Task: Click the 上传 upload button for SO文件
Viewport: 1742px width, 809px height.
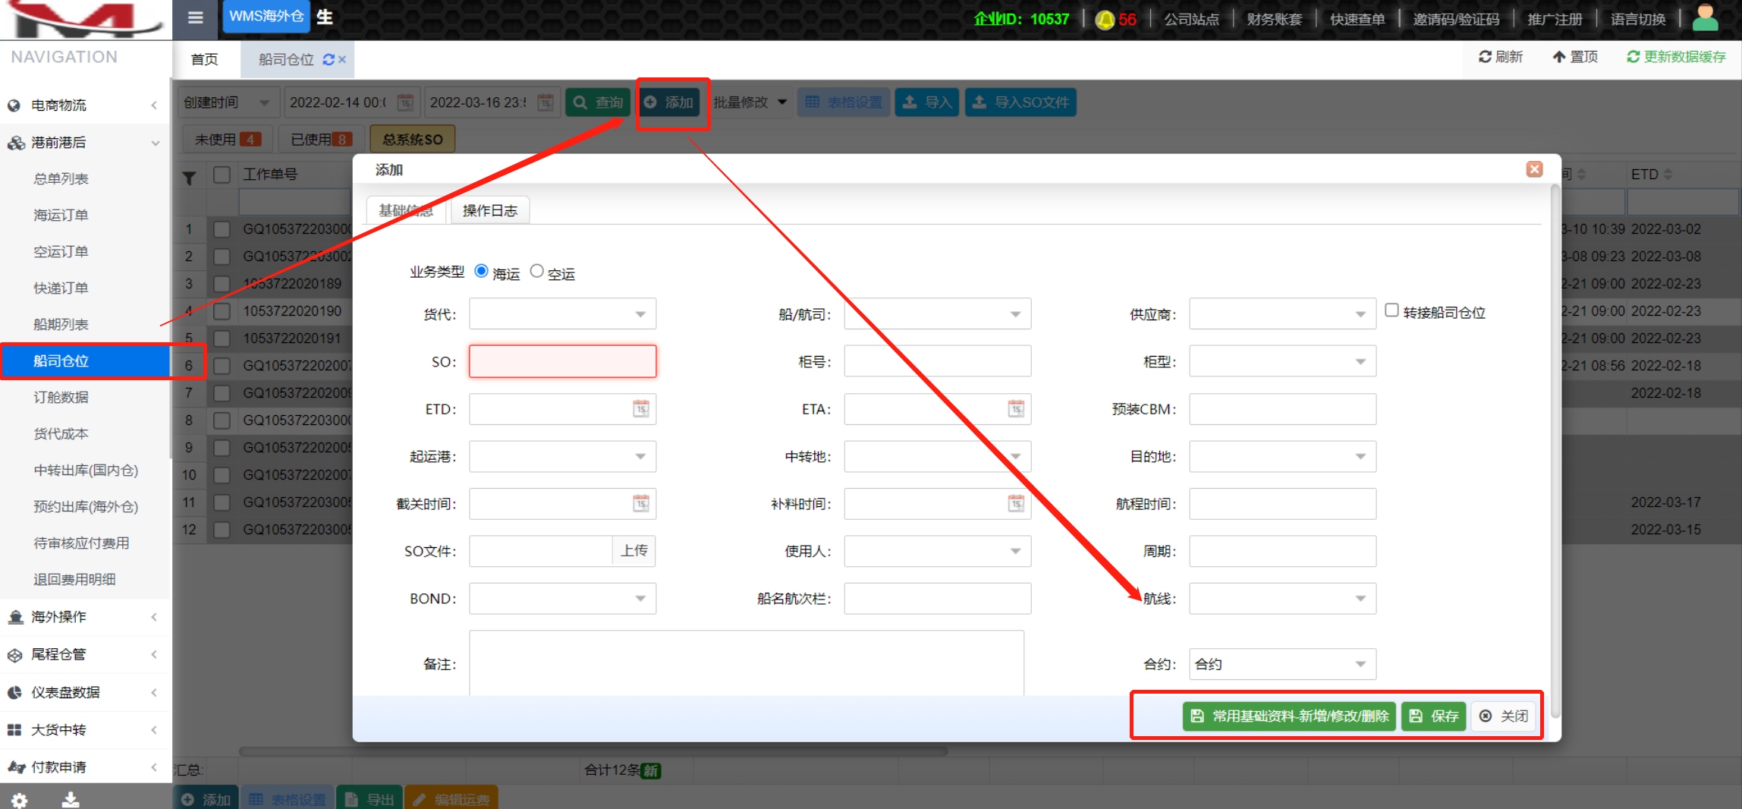Action: click(634, 551)
